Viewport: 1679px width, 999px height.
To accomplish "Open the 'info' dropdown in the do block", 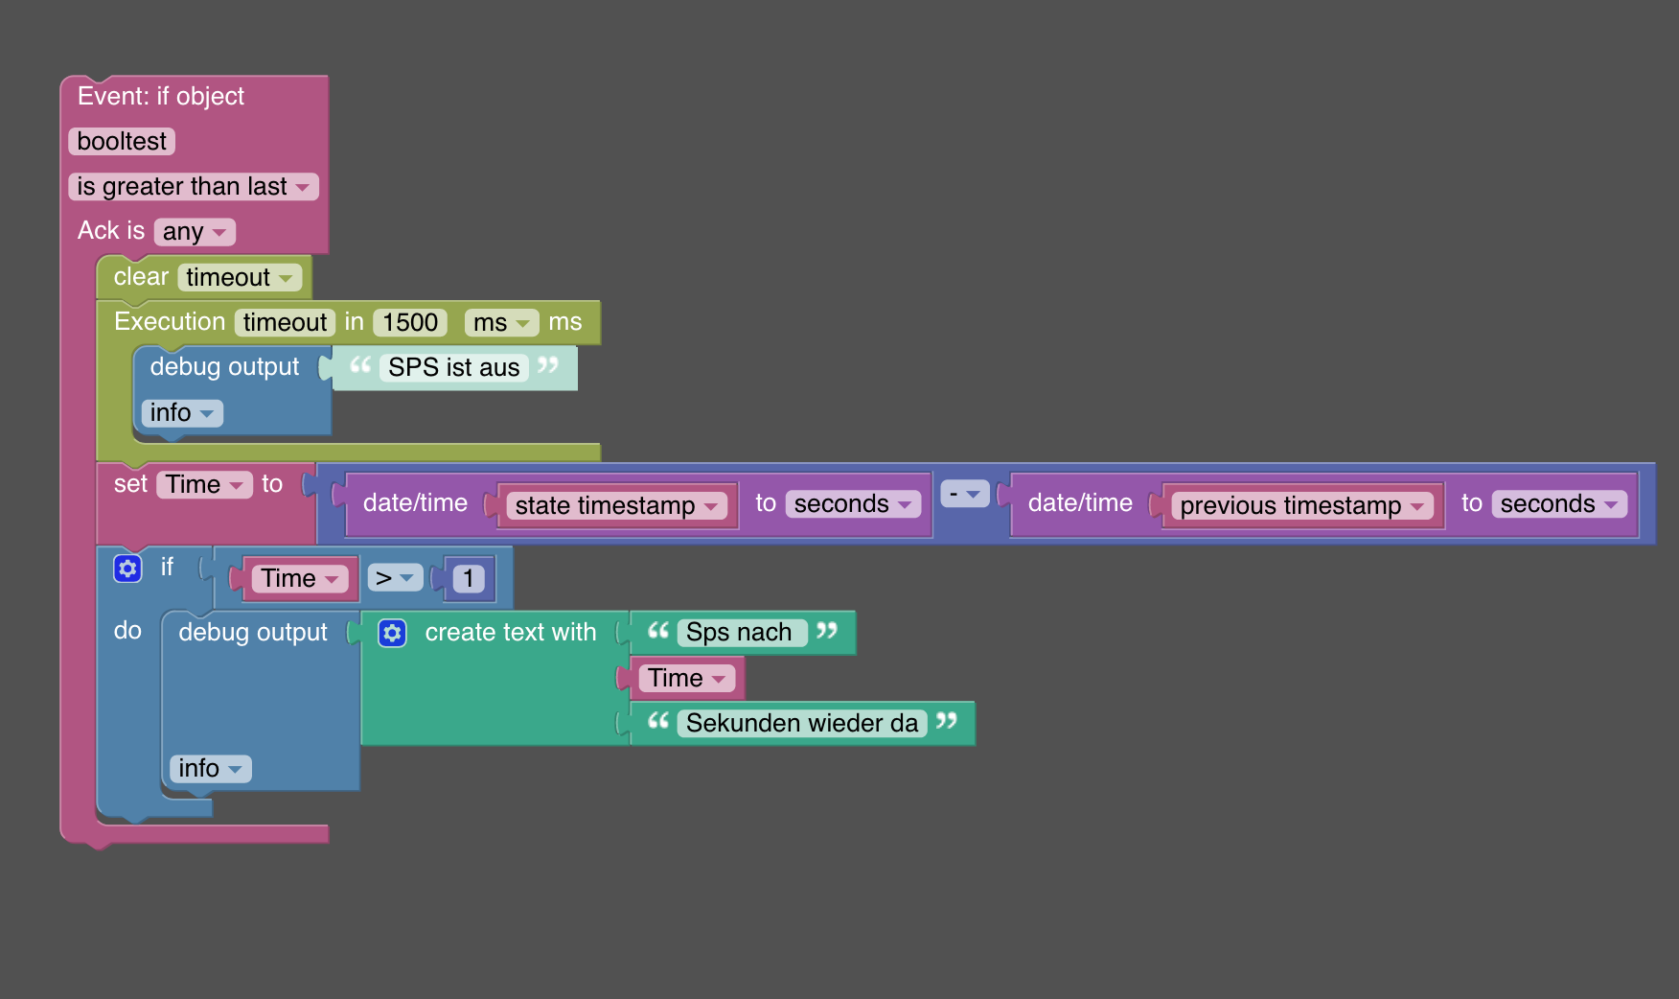I will click(211, 769).
